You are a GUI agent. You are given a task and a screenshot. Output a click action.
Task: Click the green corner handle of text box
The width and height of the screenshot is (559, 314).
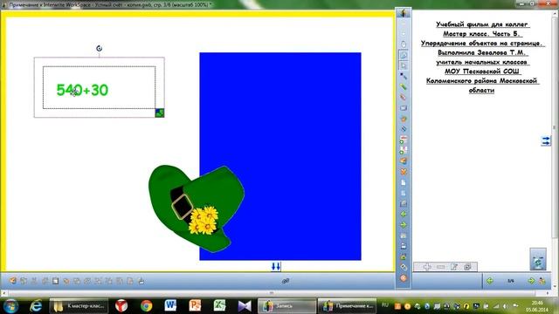[160, 113]
